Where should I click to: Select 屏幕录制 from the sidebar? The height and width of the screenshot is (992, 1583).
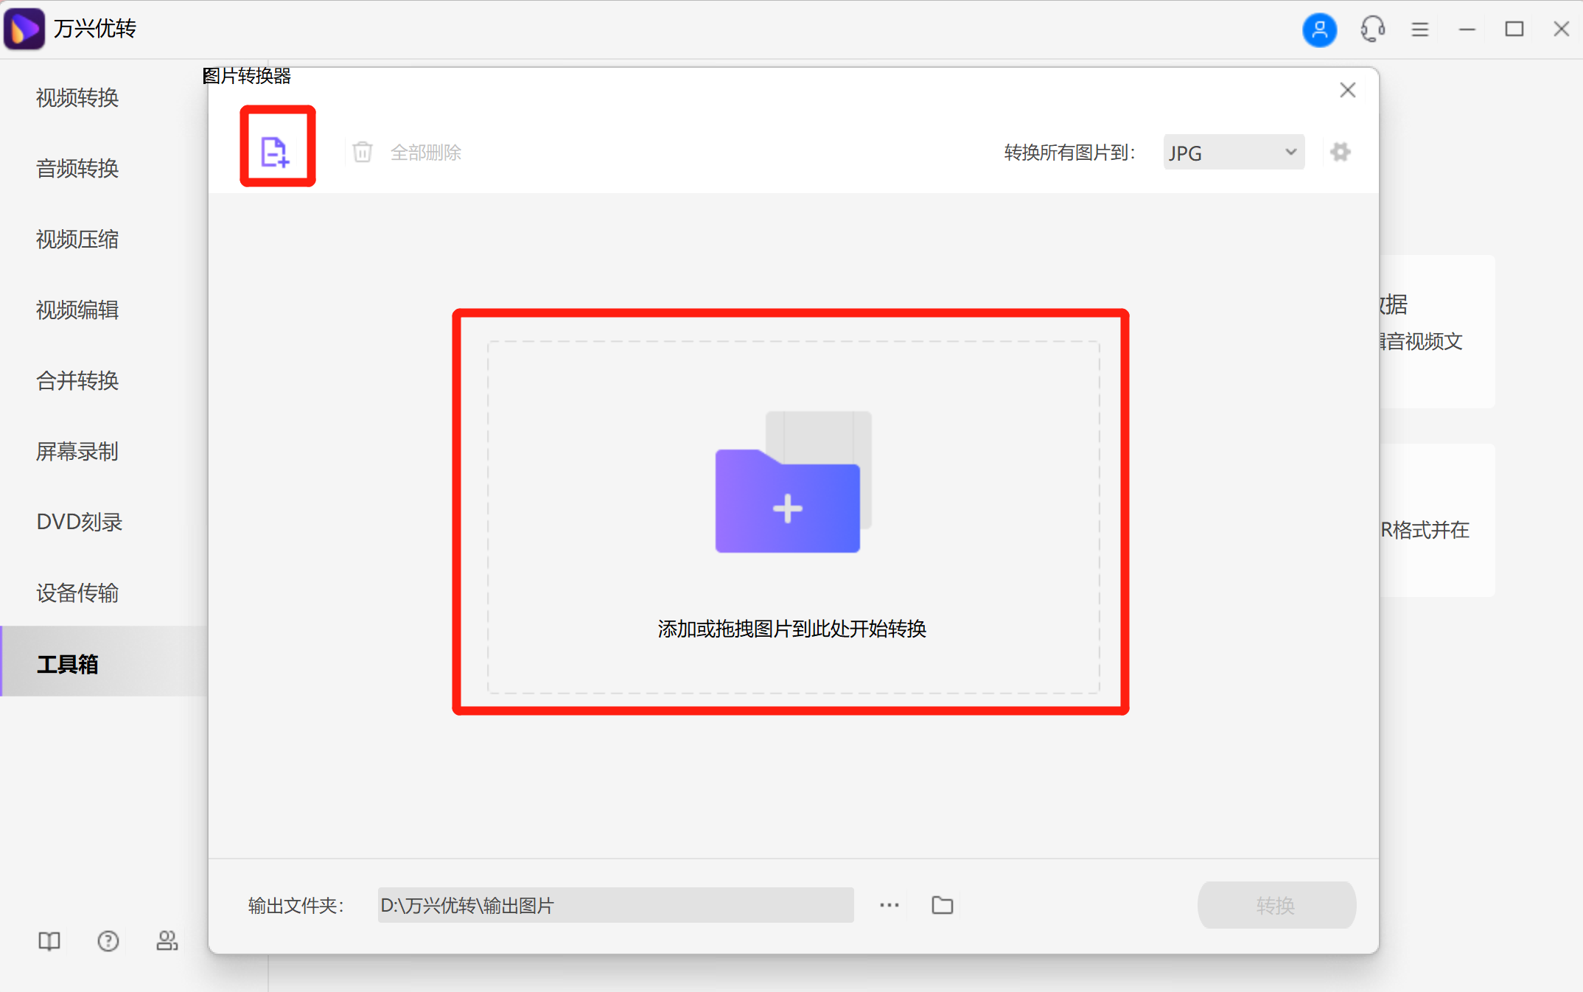tap(77, 452)
